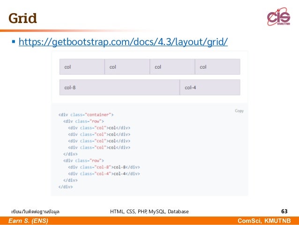Click the CIS KMUTNB logo
Image resolution: width=299 pixels, height=225 pixels.
click(278, 17)
